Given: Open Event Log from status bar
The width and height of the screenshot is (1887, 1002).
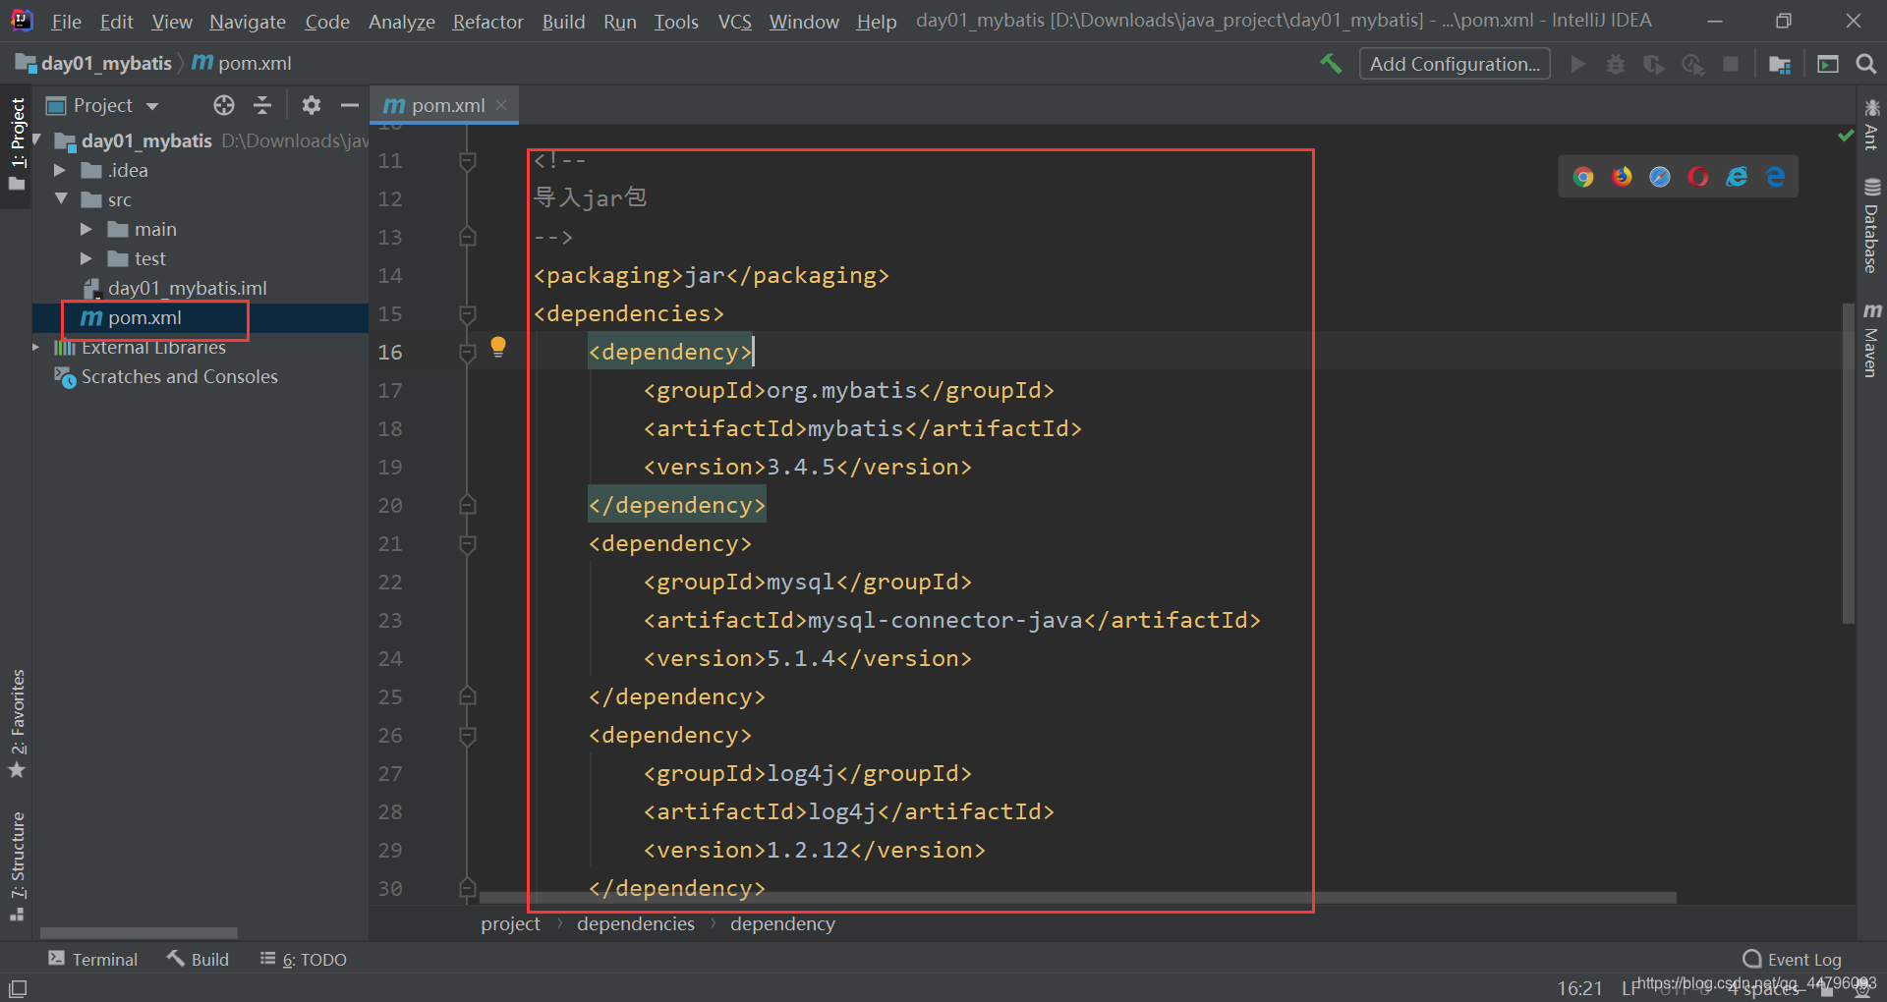Looking at the screenshot, I should [1793, 959].
